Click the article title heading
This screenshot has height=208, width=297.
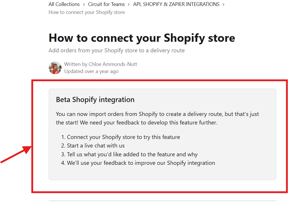pos(142,38)
